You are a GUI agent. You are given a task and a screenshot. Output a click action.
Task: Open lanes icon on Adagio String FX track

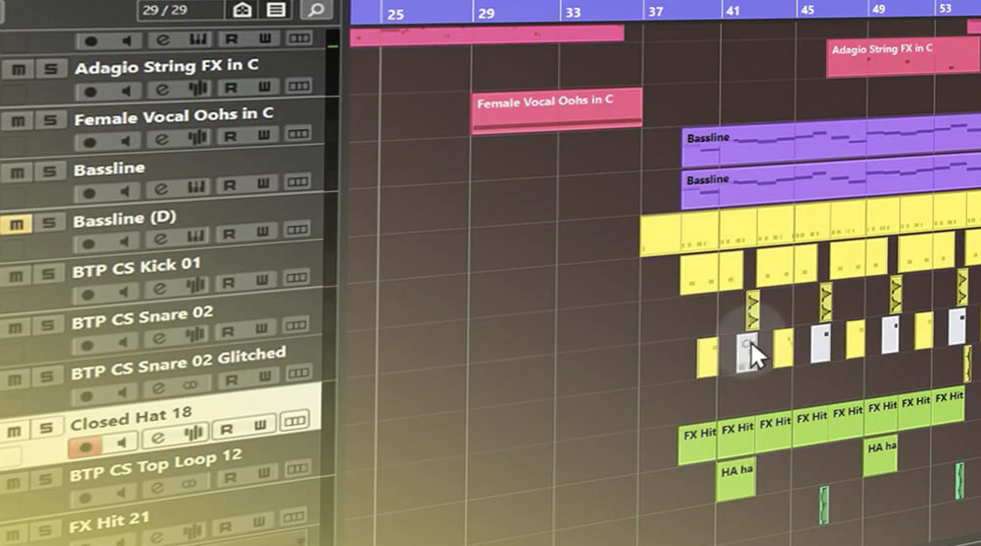pos(298,86)
